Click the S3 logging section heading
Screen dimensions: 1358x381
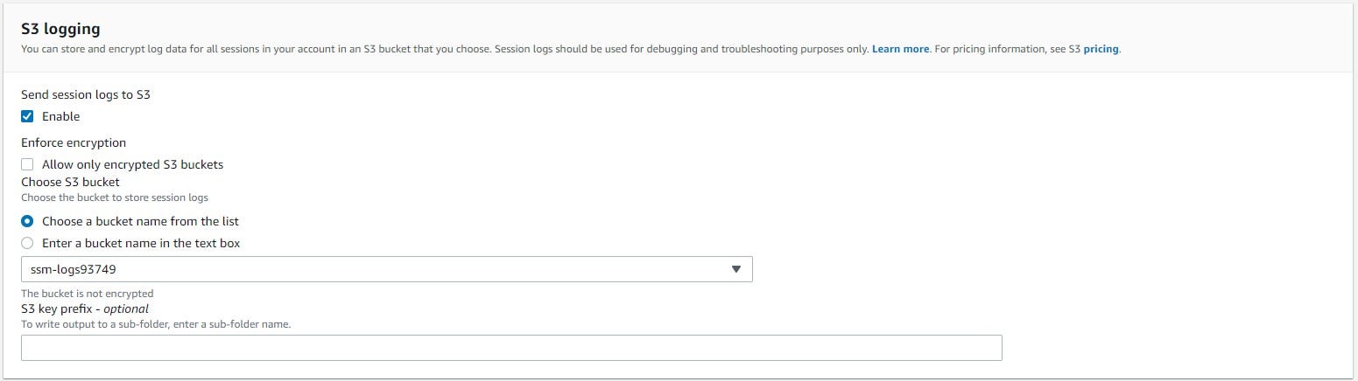[60, 29]
